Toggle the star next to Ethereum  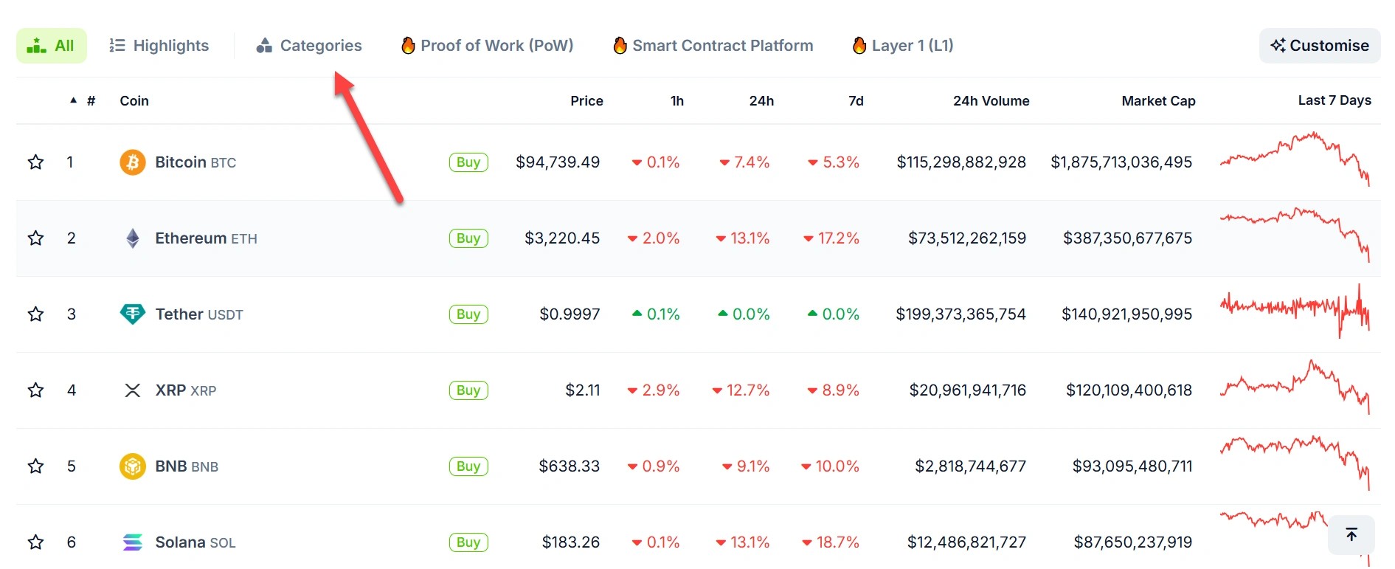[35, 238]
